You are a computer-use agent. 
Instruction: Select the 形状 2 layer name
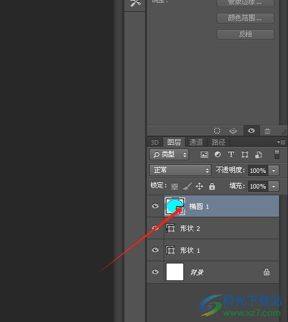[x=190, y=229]
